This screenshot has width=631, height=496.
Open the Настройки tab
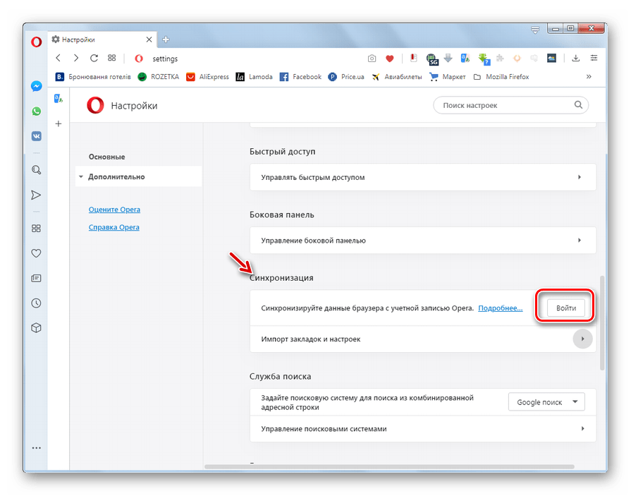(x=103, y=40)
